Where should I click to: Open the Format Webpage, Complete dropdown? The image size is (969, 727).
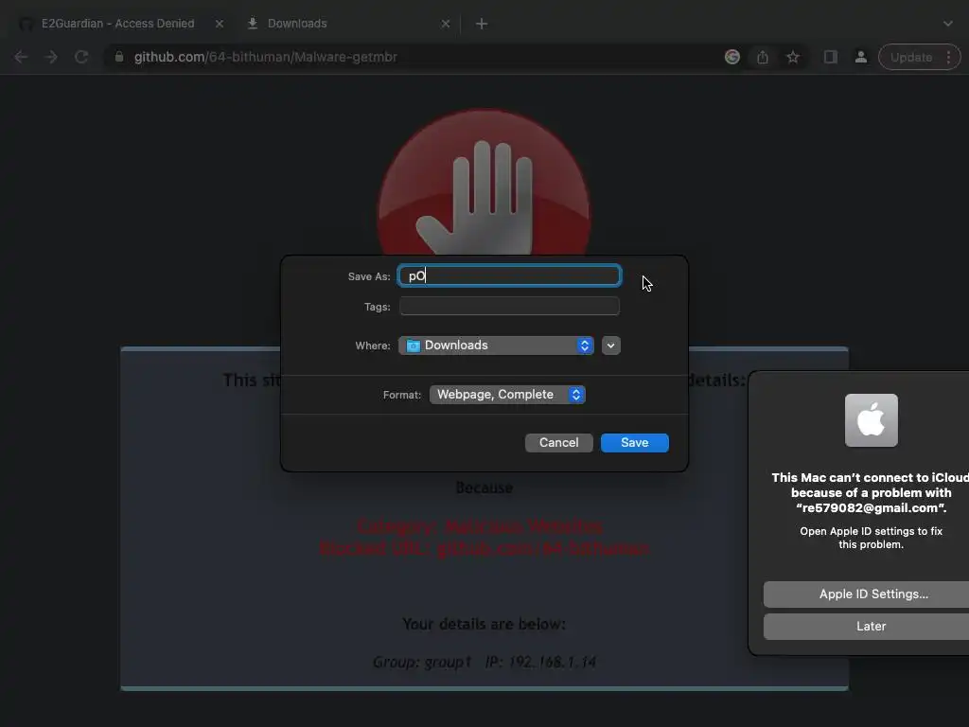(507, 395)
